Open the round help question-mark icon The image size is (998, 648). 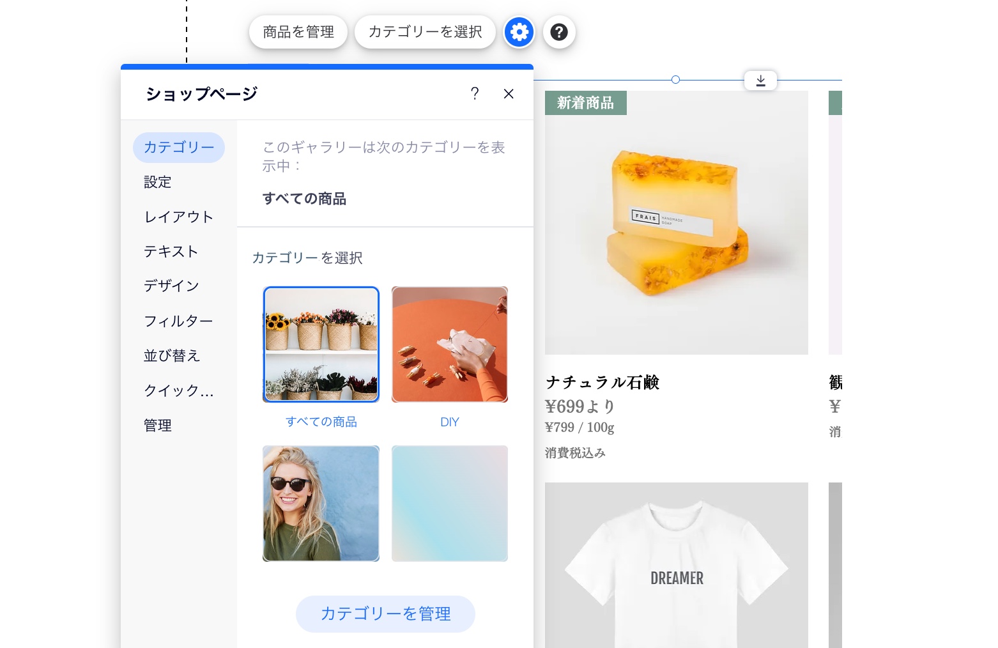coord(559,32)
